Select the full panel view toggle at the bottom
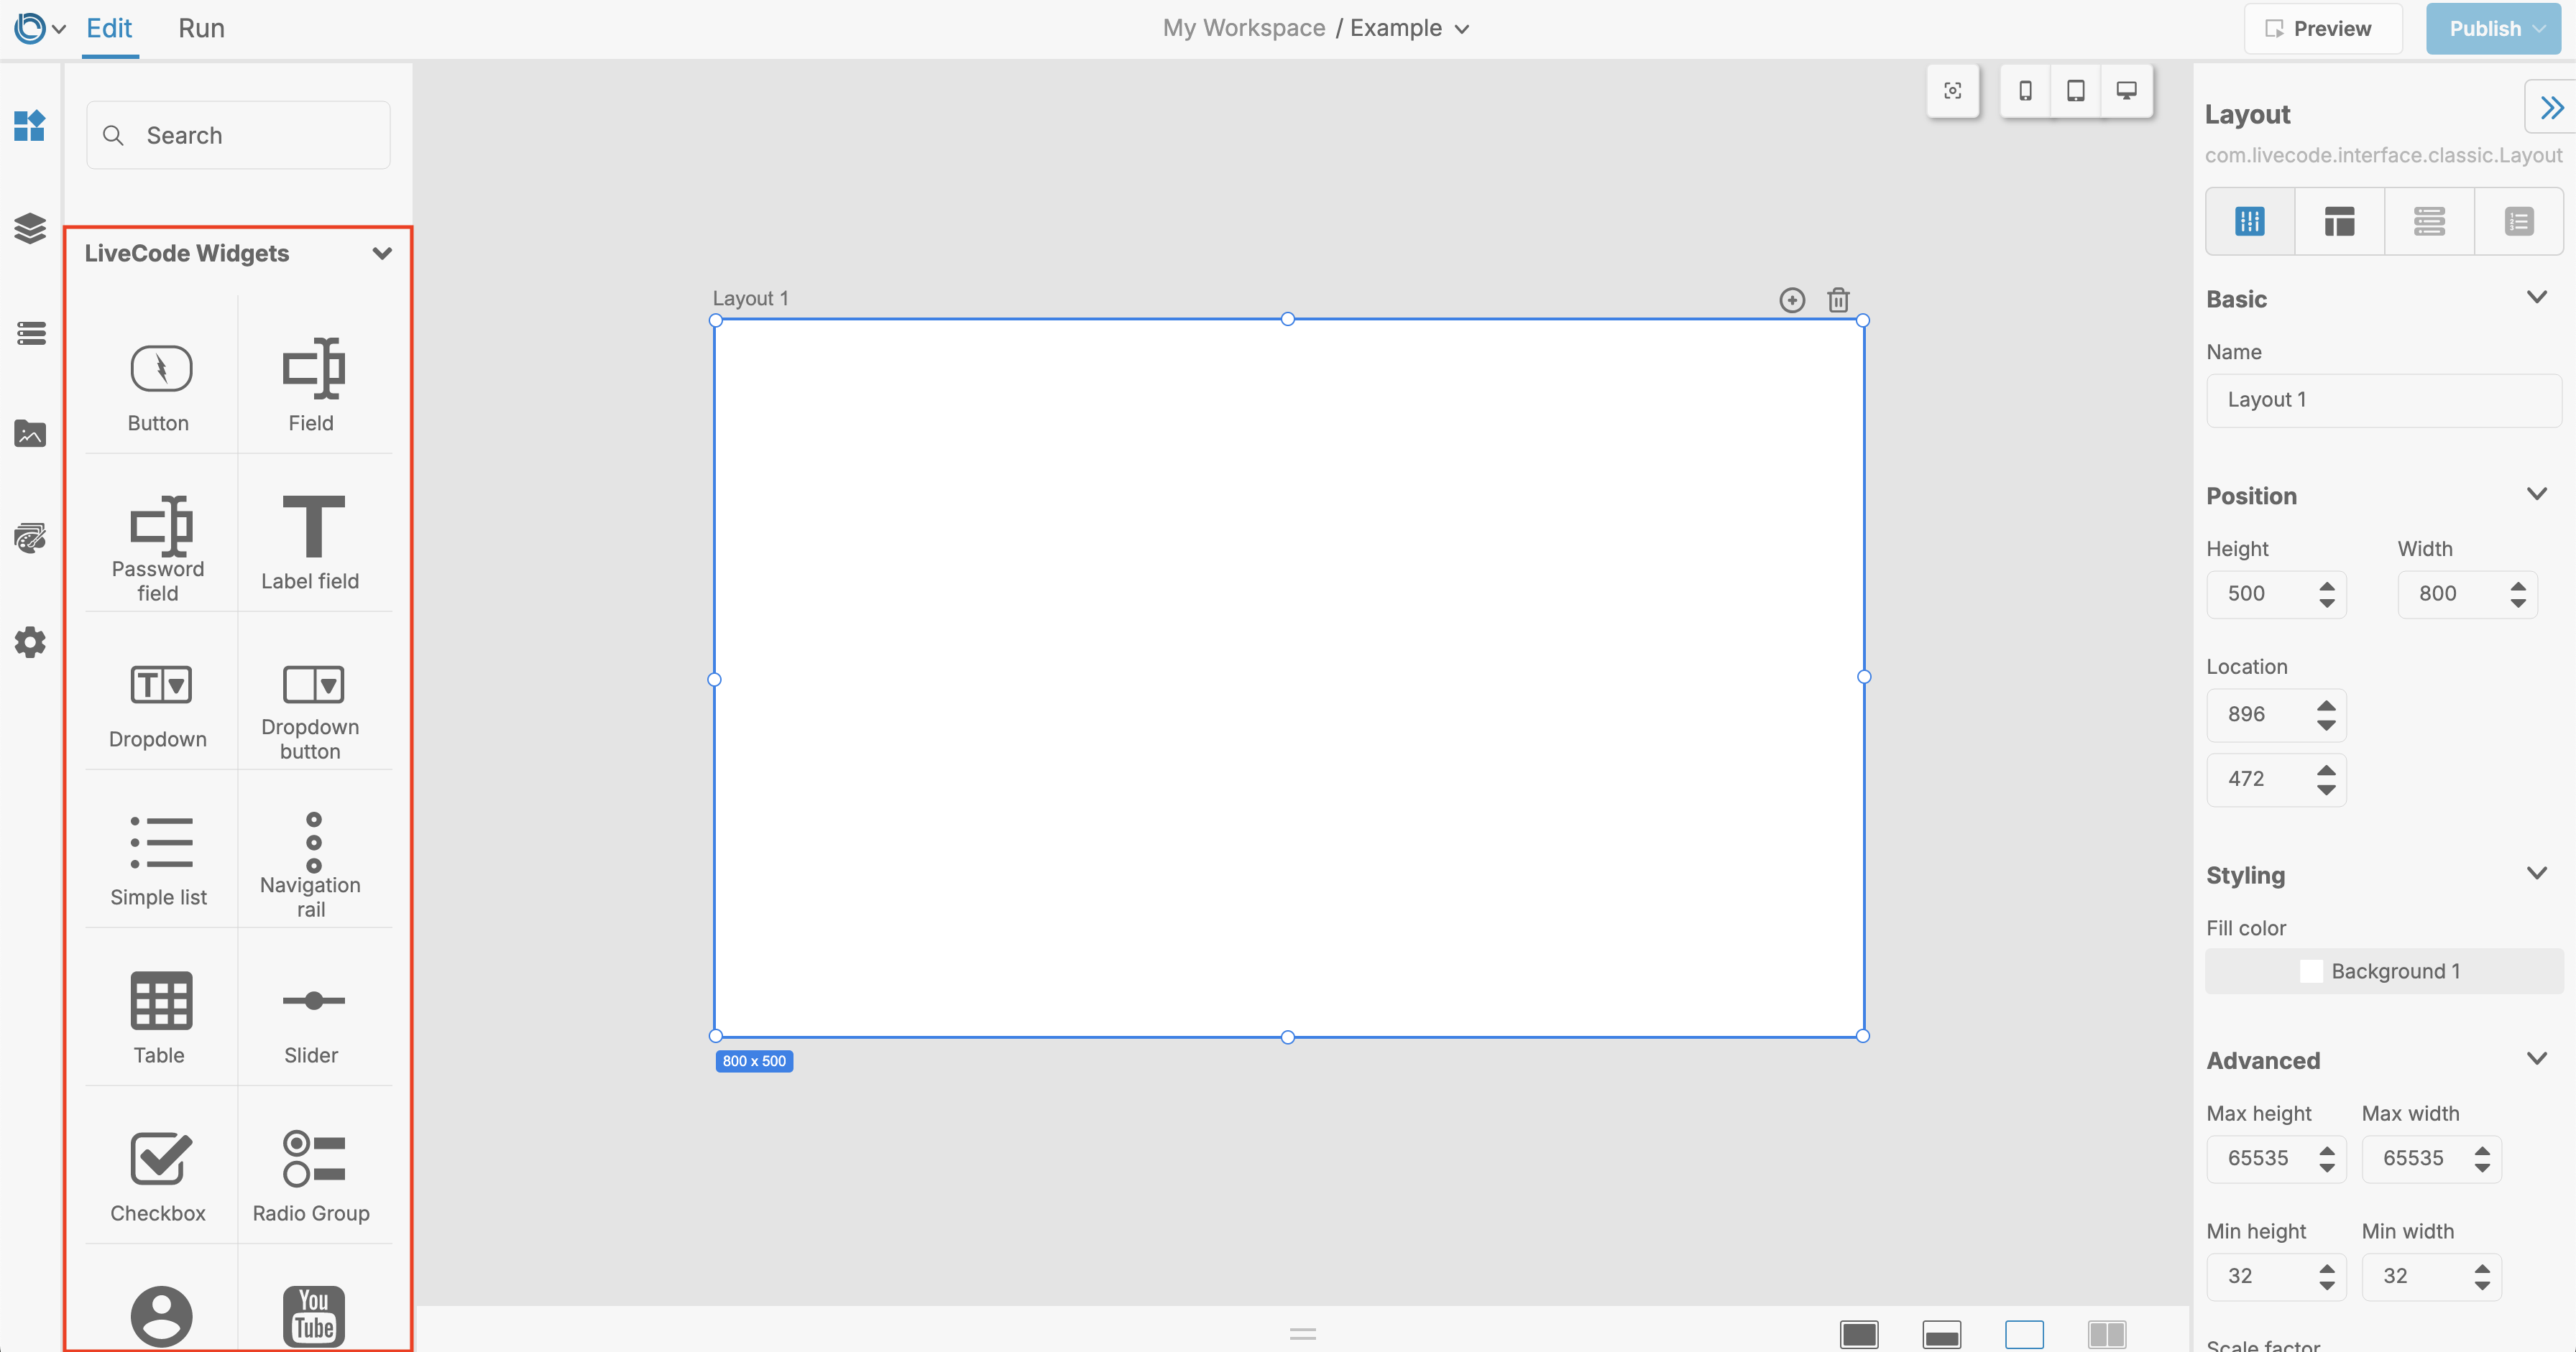This screenshot has width=2576, height=1352. tap(1859, 1334)
